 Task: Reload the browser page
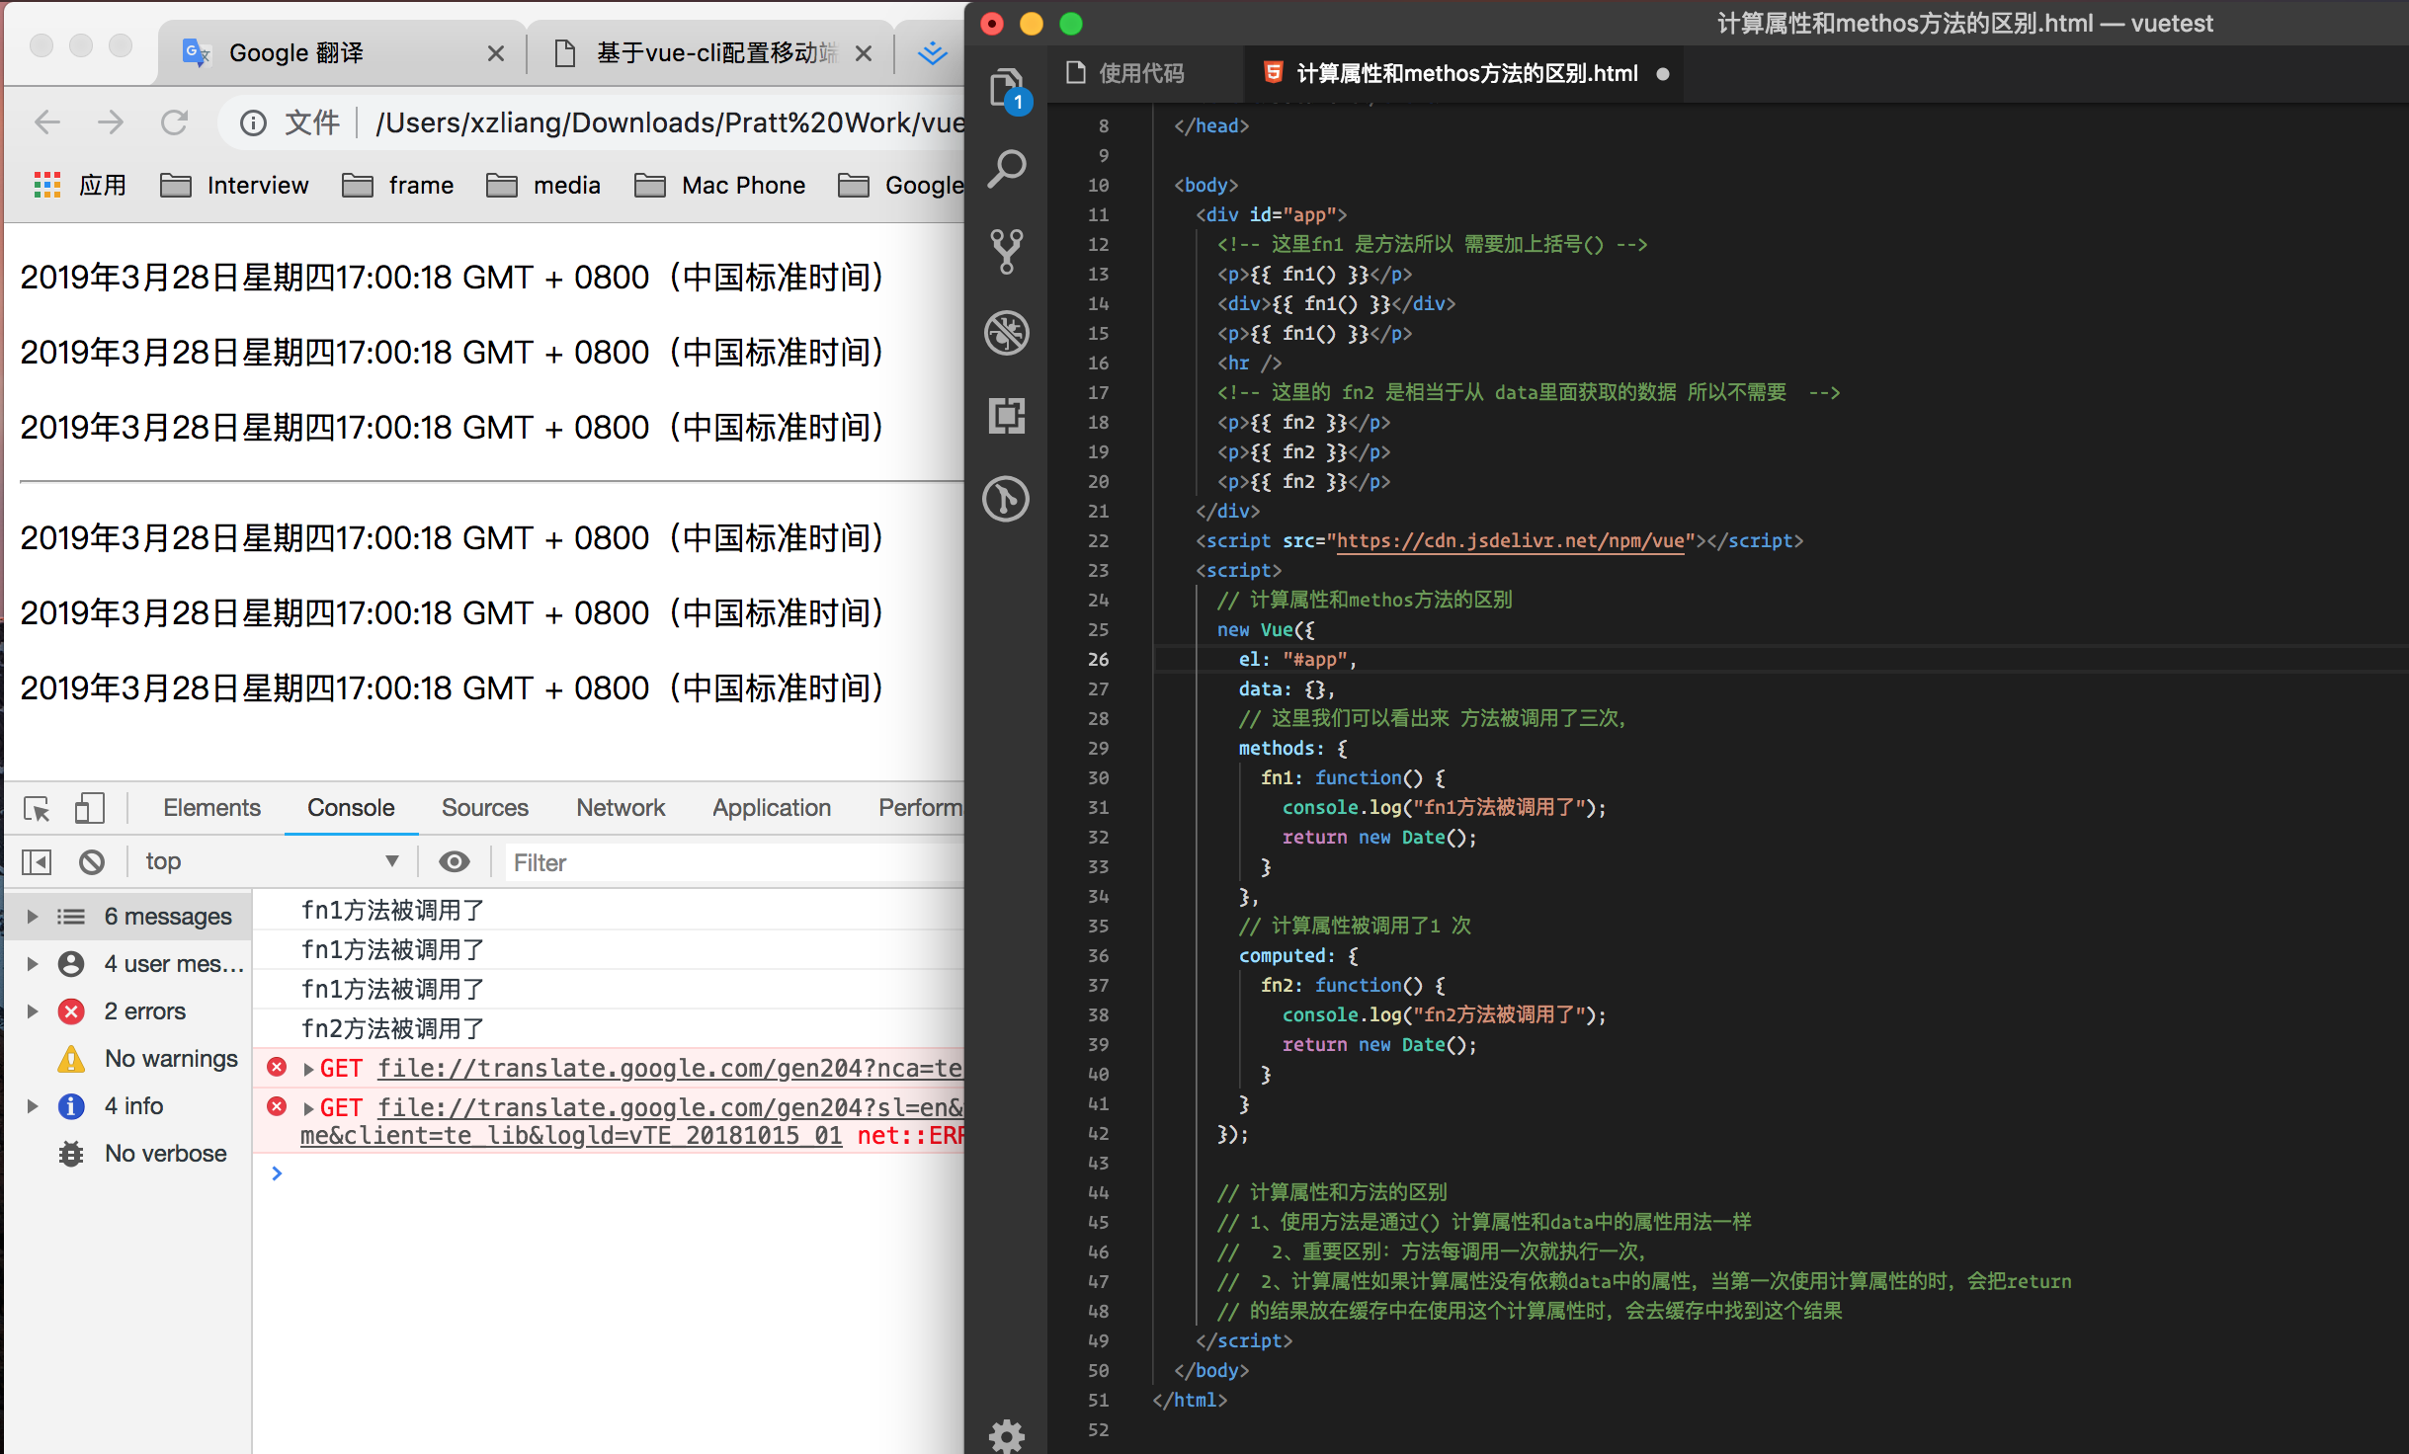pos(175,122)
